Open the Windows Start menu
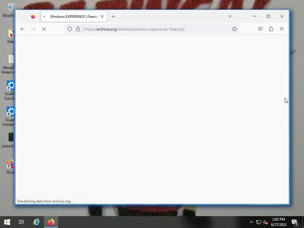Viewport: 304px width, 228px height. coord(7,222)
